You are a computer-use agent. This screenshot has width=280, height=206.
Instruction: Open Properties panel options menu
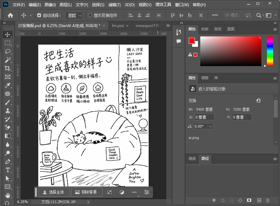[x=275, y=78]
